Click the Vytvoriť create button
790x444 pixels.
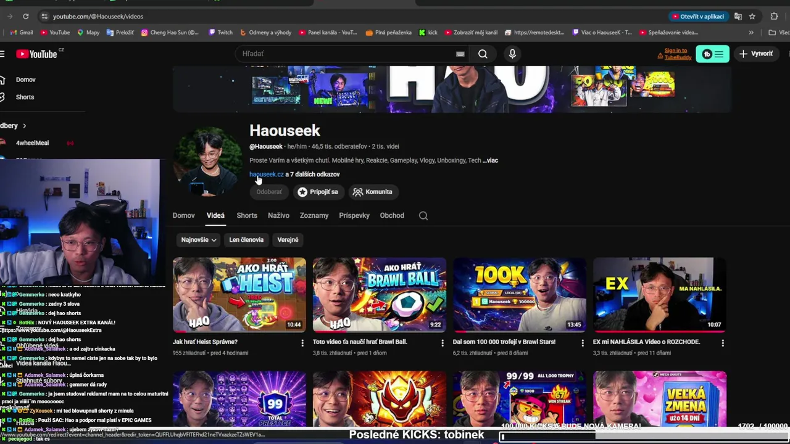[756, 54]
